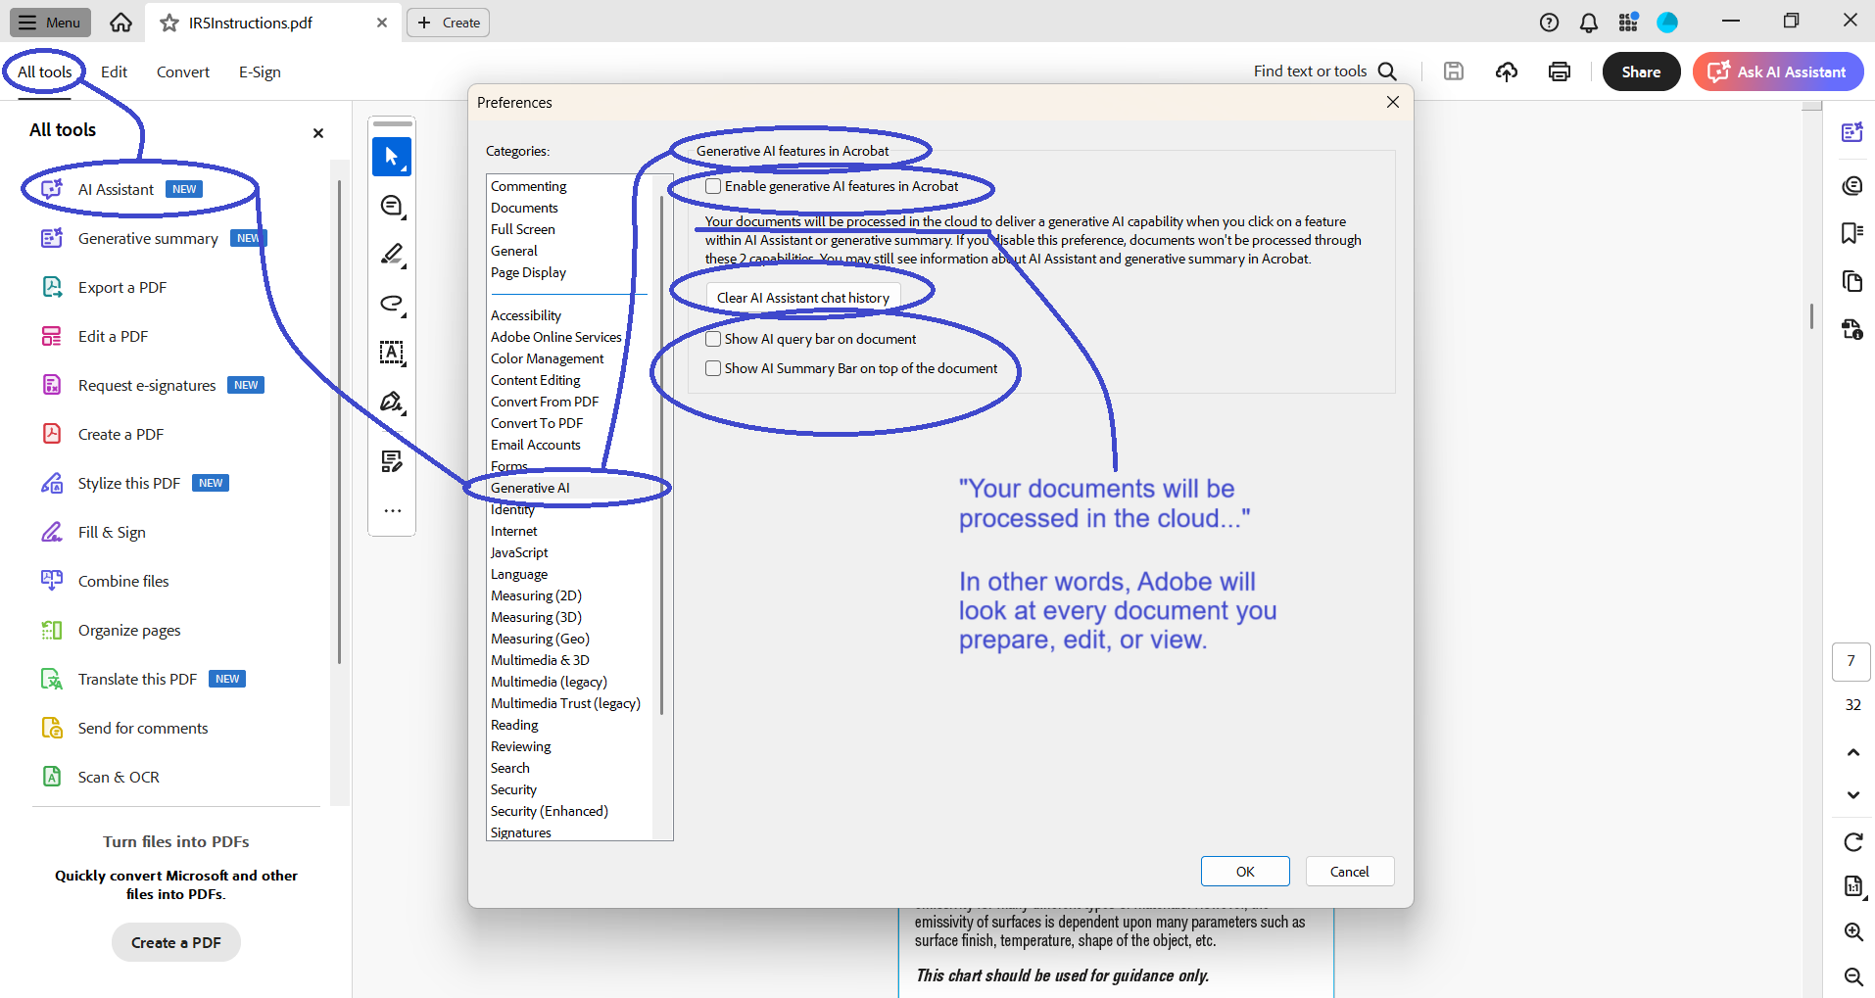Go to Home screen icon
Image resolution: width=1875 pixels, height=998 pixels.
point(120,23)
